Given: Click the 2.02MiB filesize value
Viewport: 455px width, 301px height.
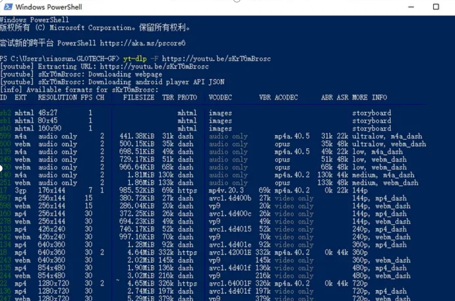Looking at the screenshot, I should (x=141, y=260).
